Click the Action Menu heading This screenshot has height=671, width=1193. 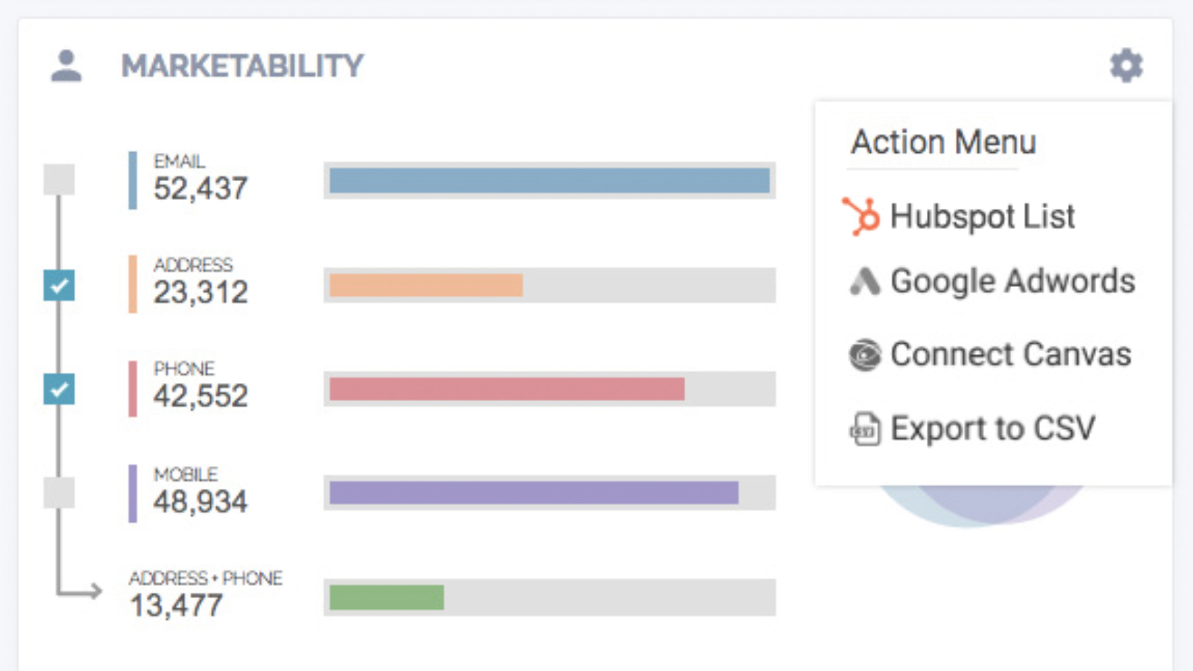[x=943, y=142]
